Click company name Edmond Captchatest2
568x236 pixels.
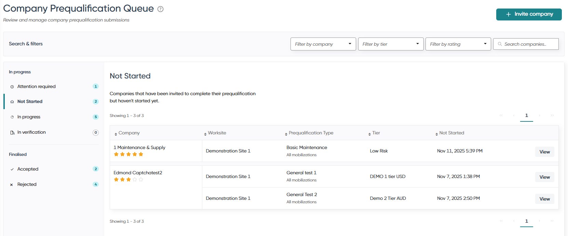coord(138,173)
